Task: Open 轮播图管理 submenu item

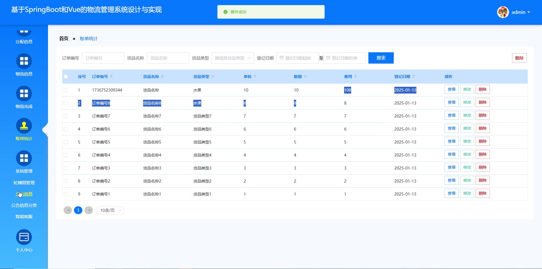Action: click(24, 183)
